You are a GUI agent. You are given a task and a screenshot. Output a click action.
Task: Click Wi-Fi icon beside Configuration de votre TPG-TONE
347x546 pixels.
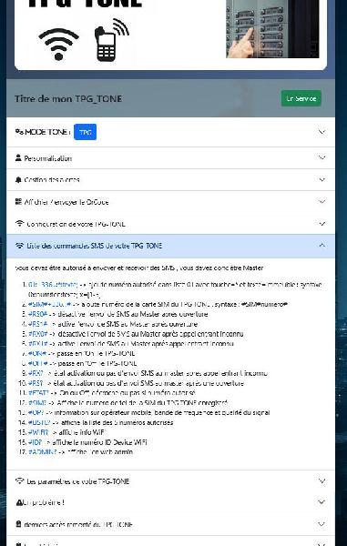(19, 224)
